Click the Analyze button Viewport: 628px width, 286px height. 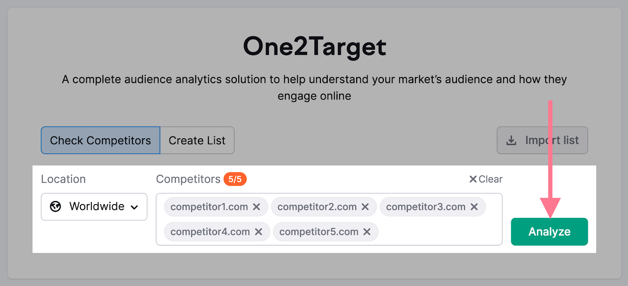point(549,232)
